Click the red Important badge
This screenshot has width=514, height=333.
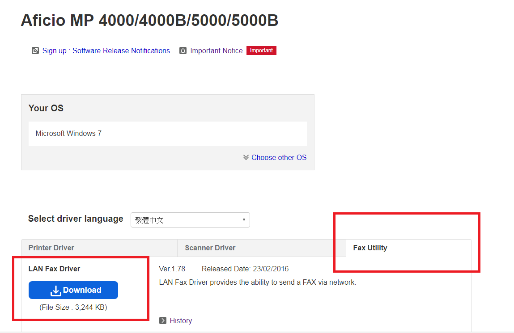(261, 51)
